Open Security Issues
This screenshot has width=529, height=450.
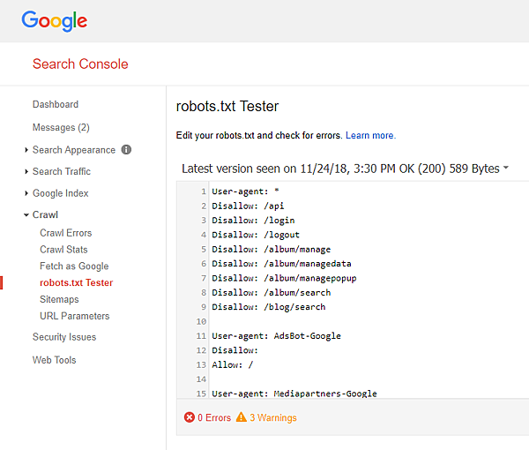point(64,337)
